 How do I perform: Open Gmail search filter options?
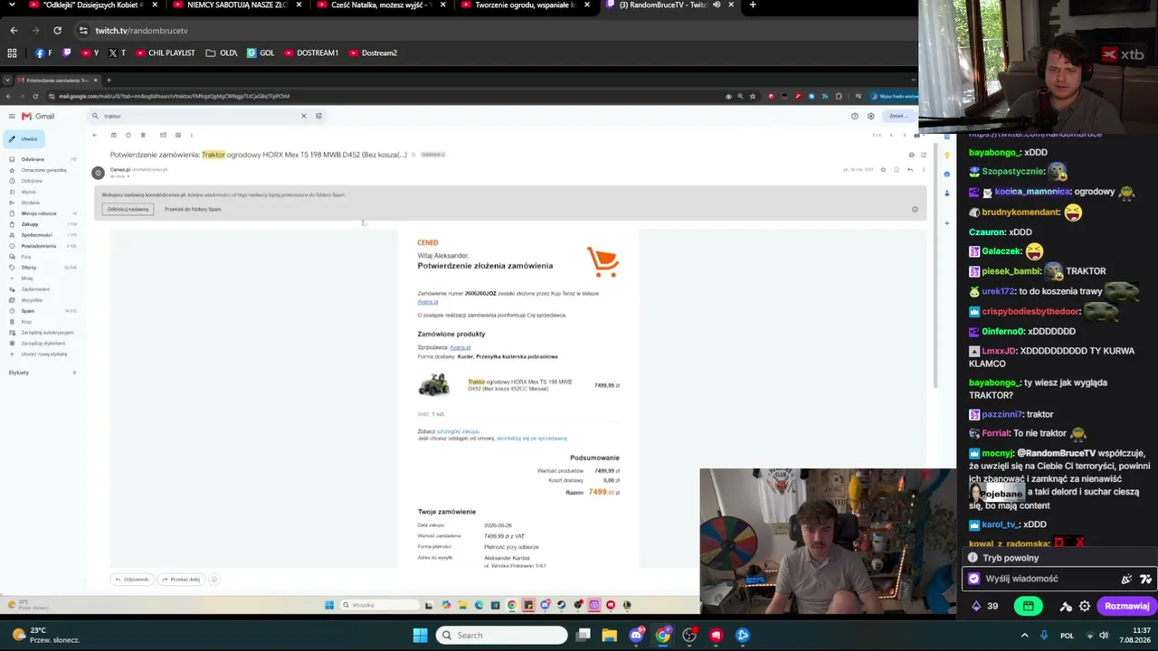[x=318, y=116]
